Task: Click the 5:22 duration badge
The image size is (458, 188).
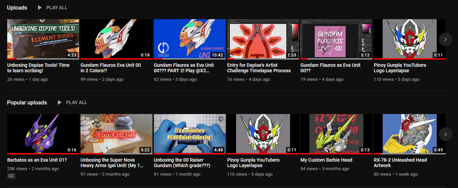Action: (x=146, y=150)
